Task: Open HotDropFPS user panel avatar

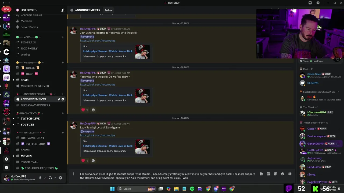Action: pyautogui.click(x=6, y=178)
